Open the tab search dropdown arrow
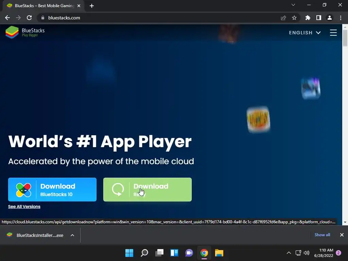 tap(293, 5)
